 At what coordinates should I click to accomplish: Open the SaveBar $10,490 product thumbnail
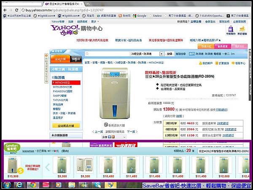[108, 165]
